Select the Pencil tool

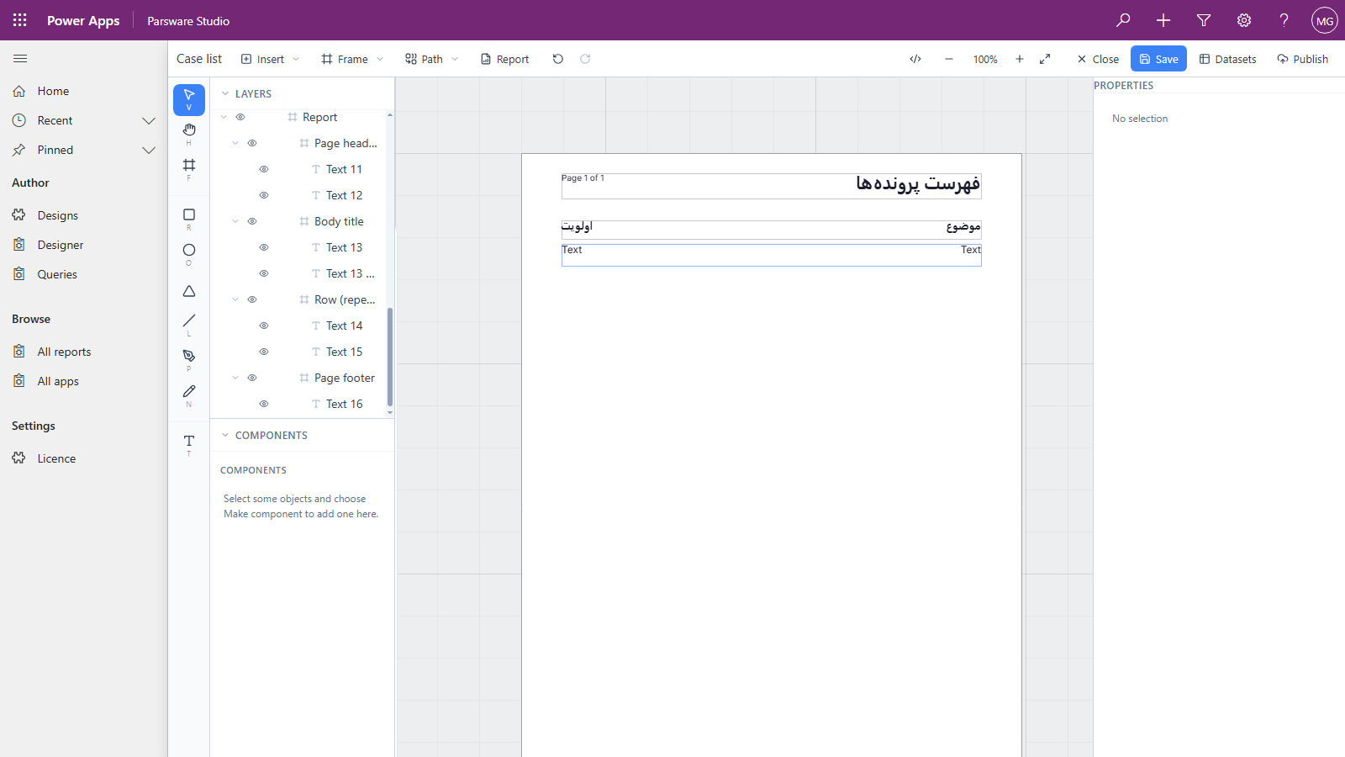coord(189,394)
